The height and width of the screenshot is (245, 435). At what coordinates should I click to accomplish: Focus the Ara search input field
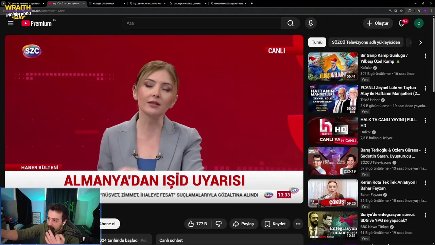(201, 23)
